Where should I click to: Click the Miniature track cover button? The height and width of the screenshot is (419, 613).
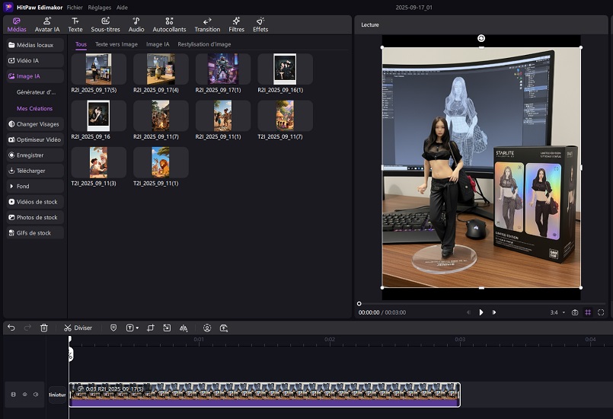click(x=57, y=395)
